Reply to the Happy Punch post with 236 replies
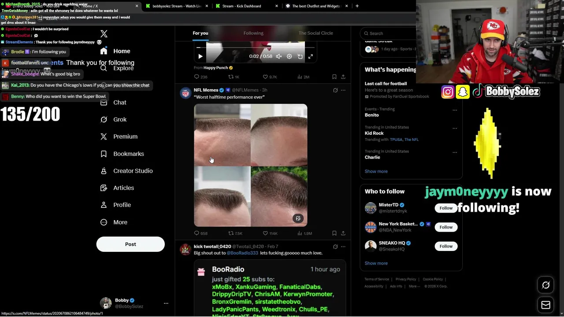 pyautogui.click(x=200, y=77)
